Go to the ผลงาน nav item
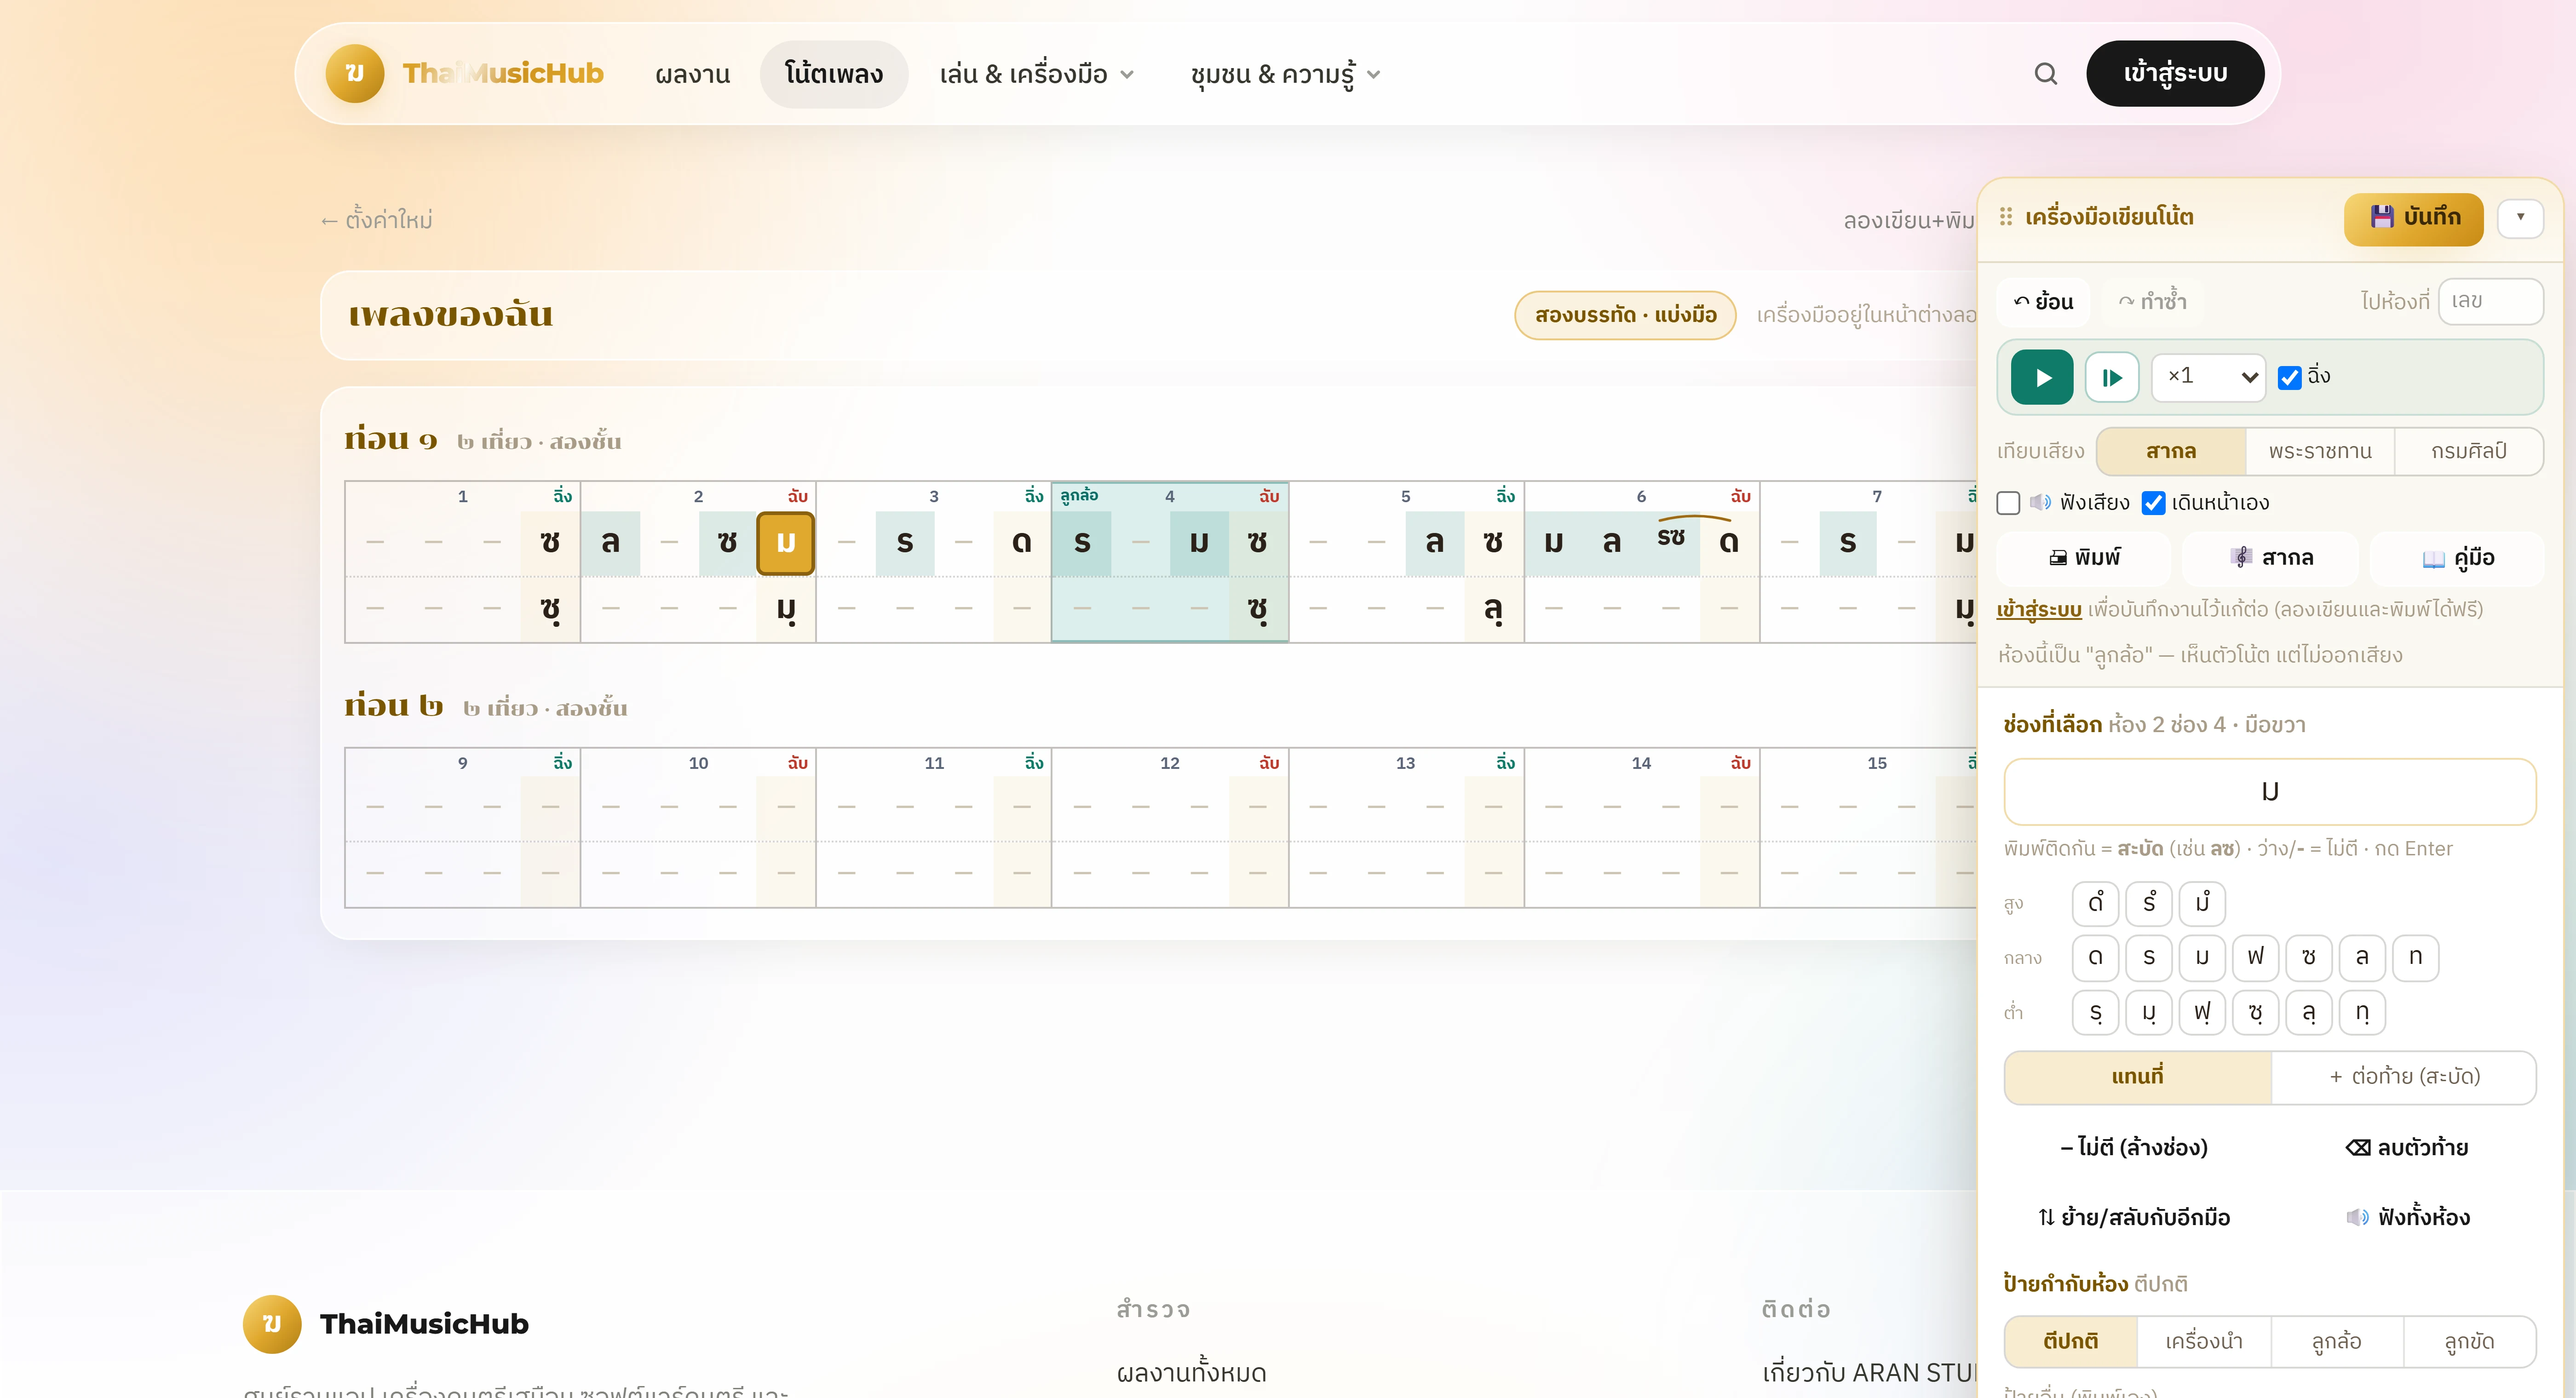2576x1398 pixels. coord(692,74)
